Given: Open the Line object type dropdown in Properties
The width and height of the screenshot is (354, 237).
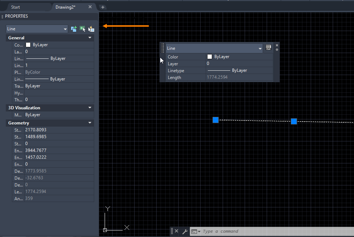Looking at the screenshot, I should pos(37,29).
